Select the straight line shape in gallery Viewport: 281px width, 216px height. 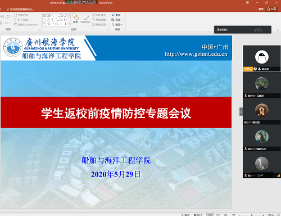click(53, 15)
